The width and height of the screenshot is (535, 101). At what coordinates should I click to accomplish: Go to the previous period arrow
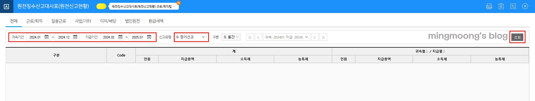pos(258,37)
